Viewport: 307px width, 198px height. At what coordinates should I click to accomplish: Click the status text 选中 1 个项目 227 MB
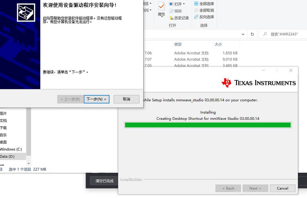click(27, 169)
